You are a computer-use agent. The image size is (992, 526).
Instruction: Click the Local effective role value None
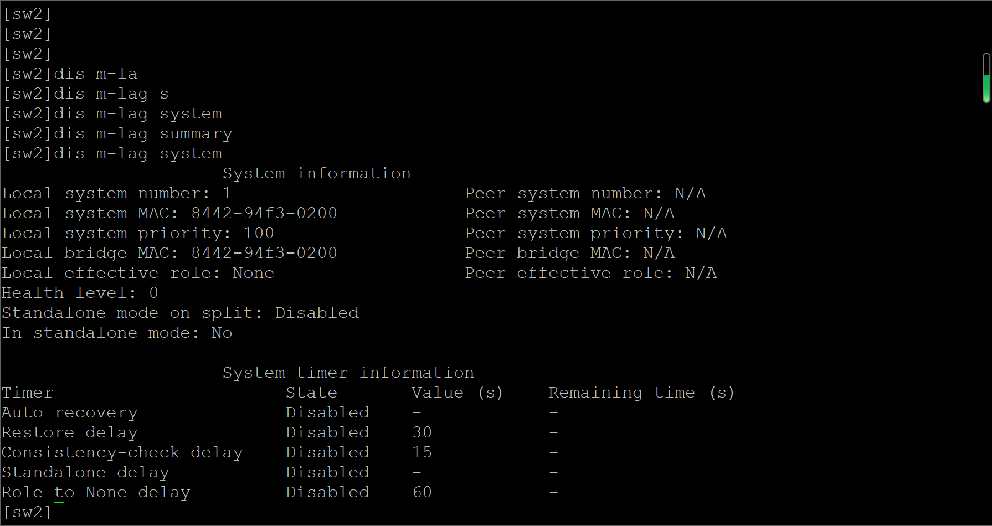click(x=253, y=273)
